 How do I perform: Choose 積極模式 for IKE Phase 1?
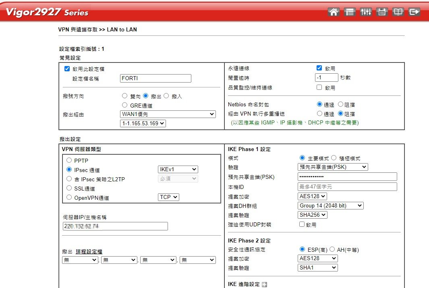click(x=334, y=158)
